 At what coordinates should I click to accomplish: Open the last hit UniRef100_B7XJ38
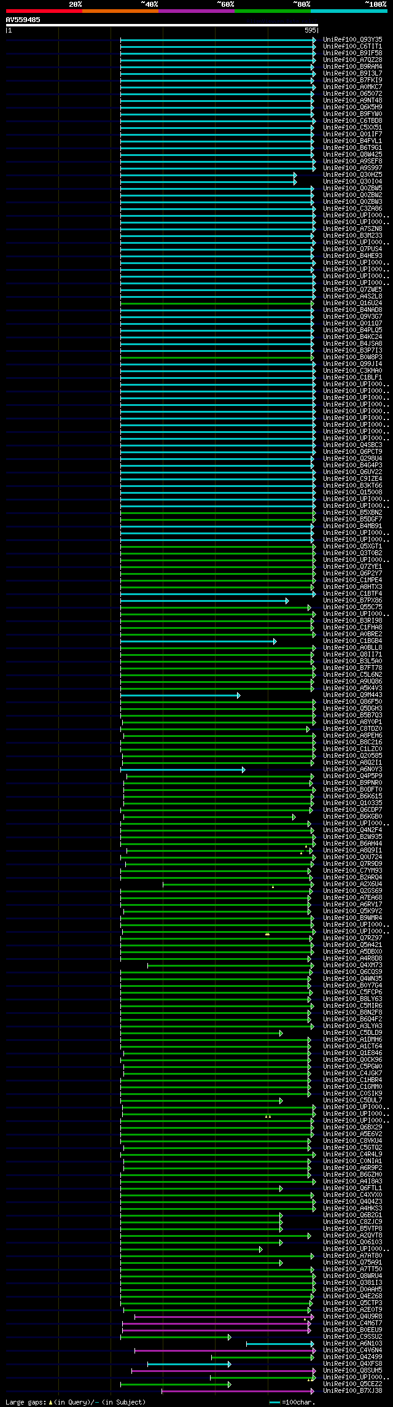tap(352, 1391)
